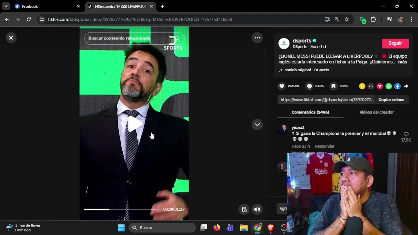Select Comentarios (2496) tab
Screen dimensions: 418x235
click(310, 112)
